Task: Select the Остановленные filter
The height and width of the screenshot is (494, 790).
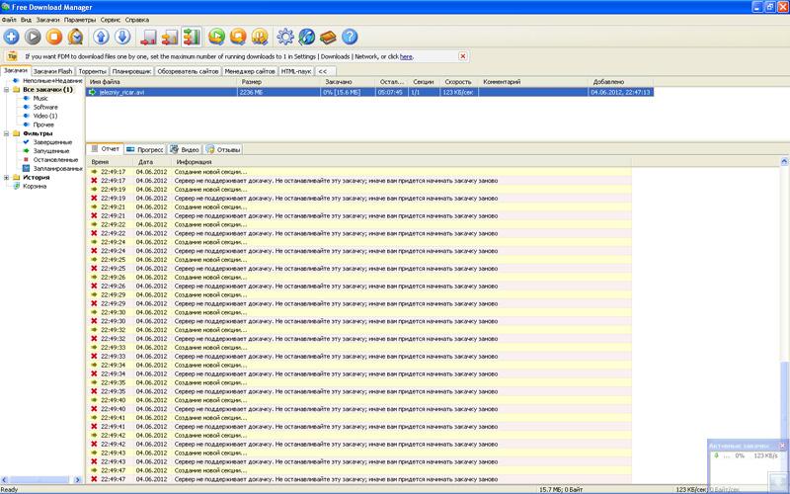Action: [55, 160]
